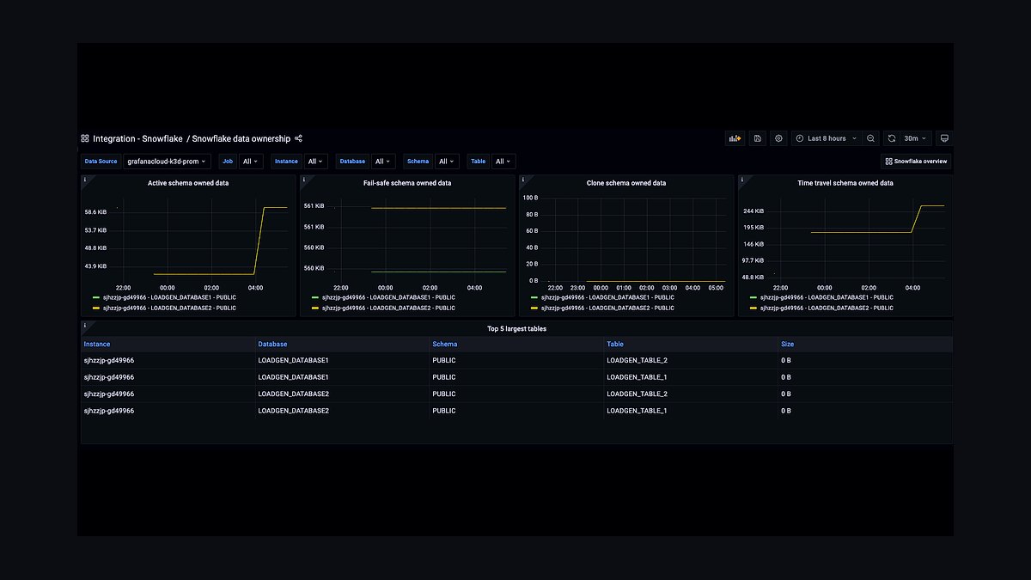
Task: Open the Data Source grafanacloud-k3d-prom dropdown
Action: point(167,162)
